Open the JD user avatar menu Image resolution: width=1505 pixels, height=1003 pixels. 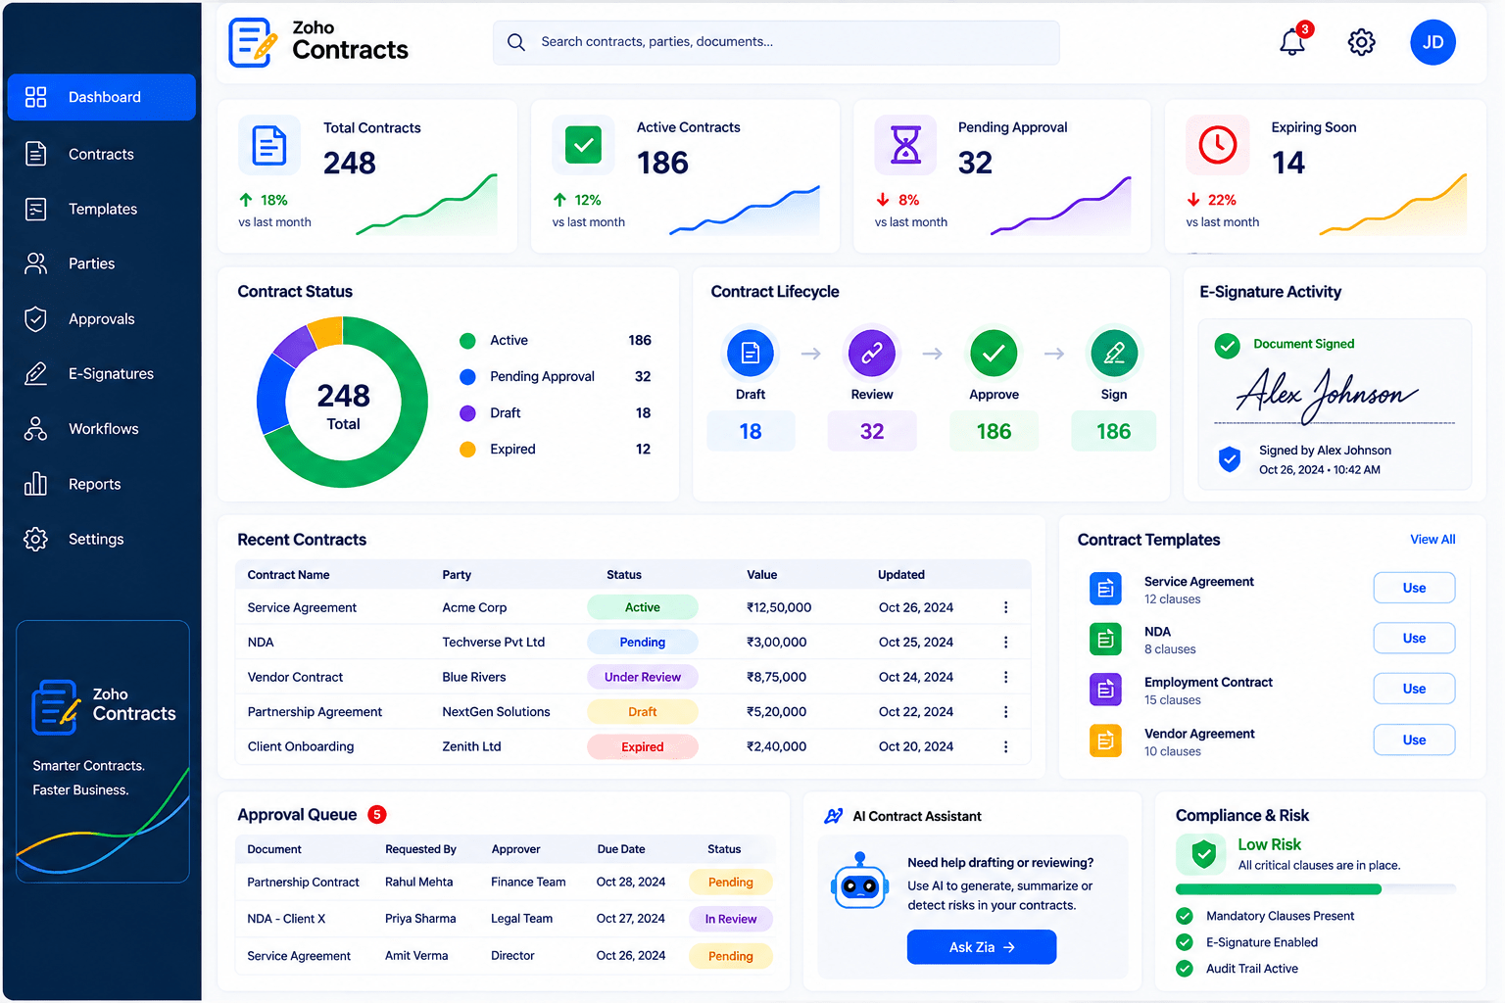pyautogui.click(x=1432, y=42)
